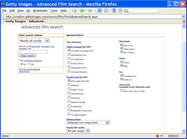Uncheck the Slow Motion checkbox
Viewport: 187px width, 139px height.
122,52
